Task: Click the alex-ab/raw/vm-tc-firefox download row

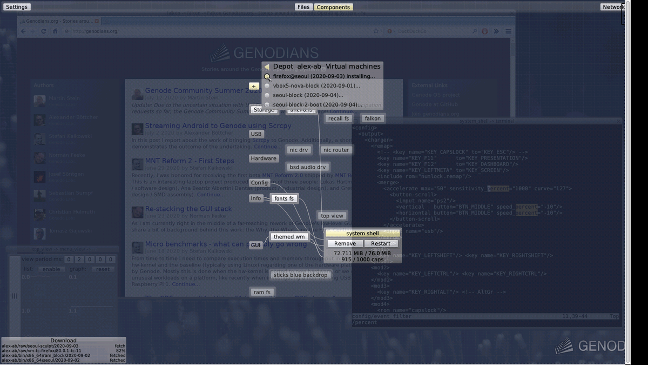Action: 64,350
